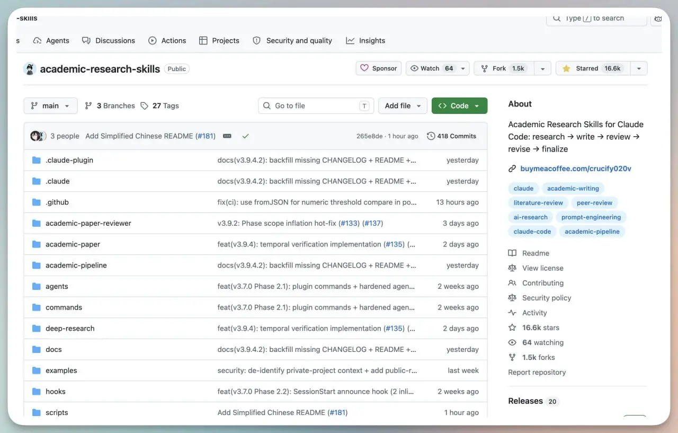Open the academic-paper folder

[73, 244]
